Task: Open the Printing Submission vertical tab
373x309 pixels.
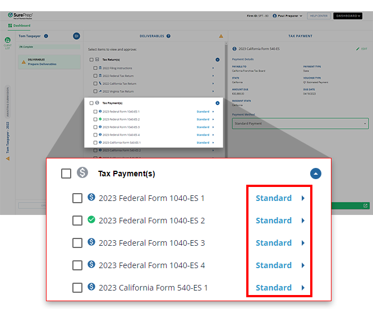Action: (8, 102)
